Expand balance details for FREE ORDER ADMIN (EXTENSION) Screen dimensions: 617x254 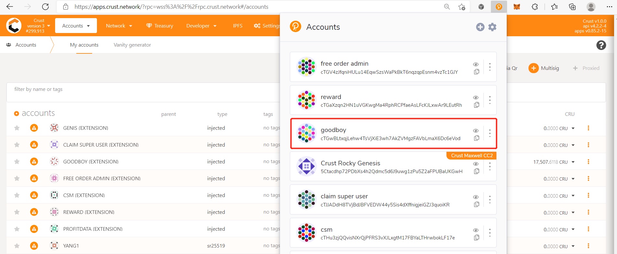coord(573,179)
